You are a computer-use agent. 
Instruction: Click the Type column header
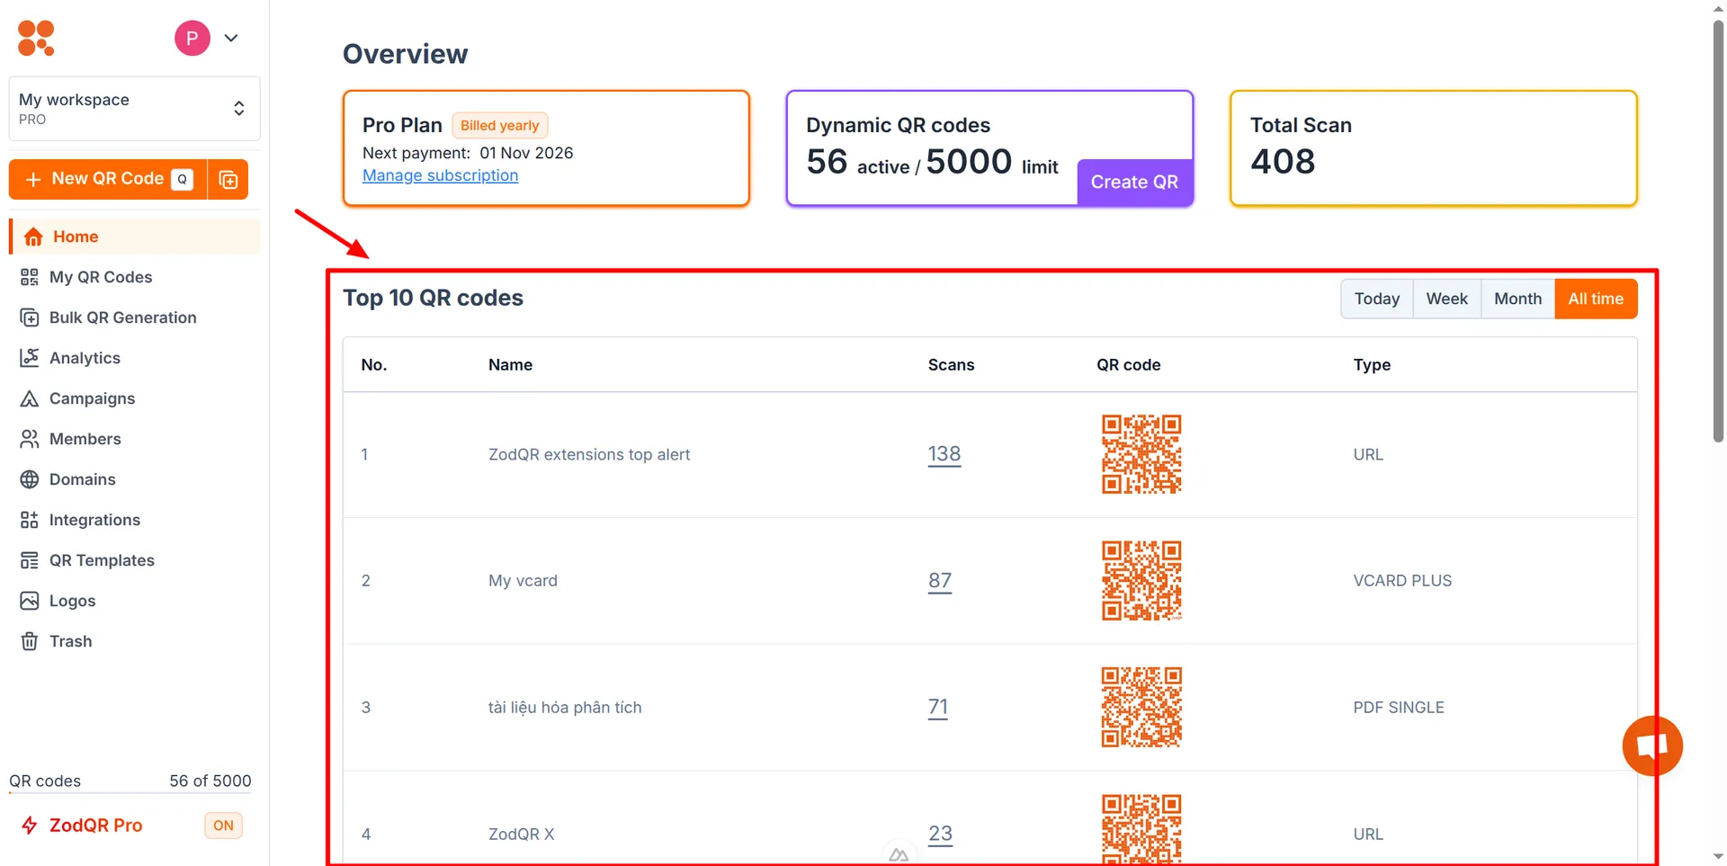click(1372, 365)
